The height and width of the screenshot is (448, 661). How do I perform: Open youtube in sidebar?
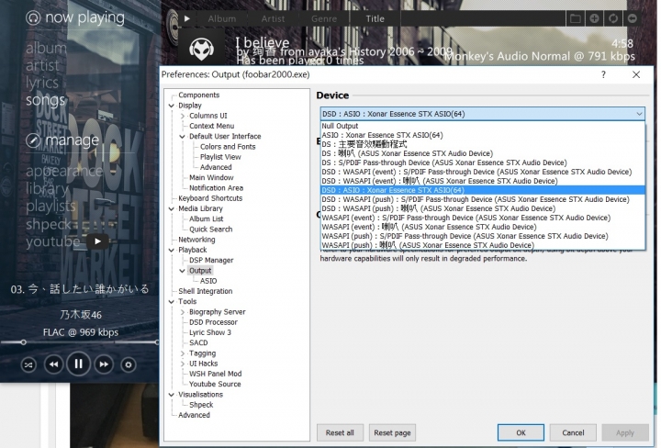[x=52, y=241]
